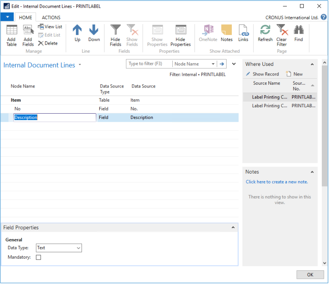Sort by Source No. column arrow

click(x=313, y=86)
